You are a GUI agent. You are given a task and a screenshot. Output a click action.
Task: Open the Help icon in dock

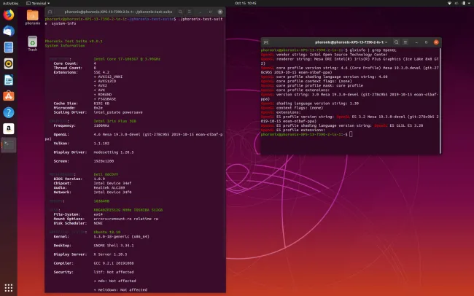[x=9, y=112]
